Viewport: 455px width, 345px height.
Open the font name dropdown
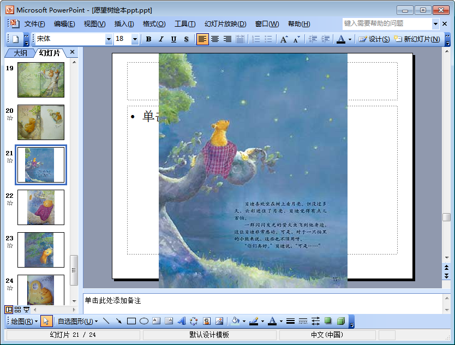coord(109,39)
